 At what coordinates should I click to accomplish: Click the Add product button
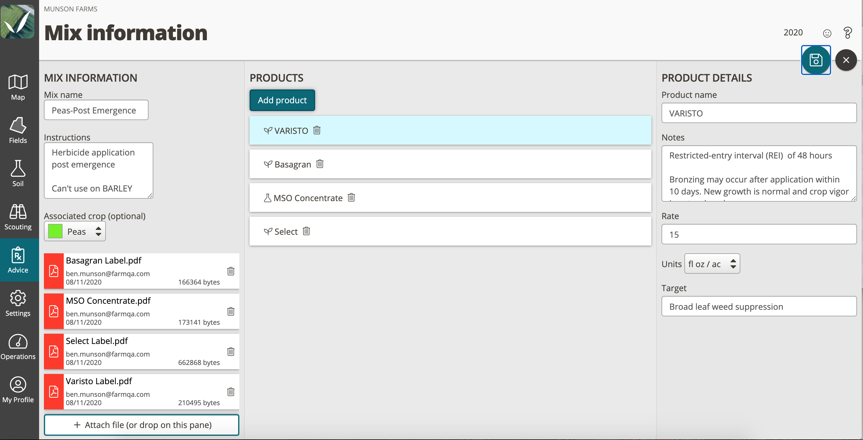[282, 100]
